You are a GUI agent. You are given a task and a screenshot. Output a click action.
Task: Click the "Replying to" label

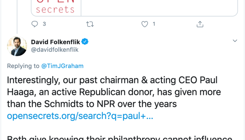click(x=23, y=65)
